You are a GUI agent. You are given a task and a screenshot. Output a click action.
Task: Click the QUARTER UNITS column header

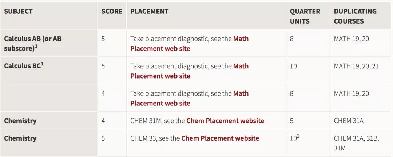pyautogui.click(x=305, y=16)
